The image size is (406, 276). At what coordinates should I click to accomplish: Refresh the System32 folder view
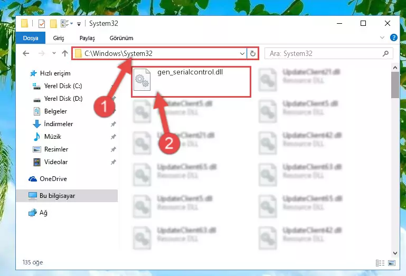click(253, 54)
